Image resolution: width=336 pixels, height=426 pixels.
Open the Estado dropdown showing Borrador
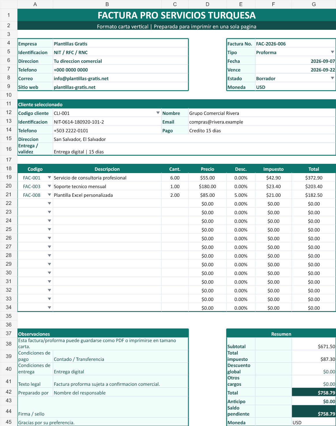coord(333,78)
